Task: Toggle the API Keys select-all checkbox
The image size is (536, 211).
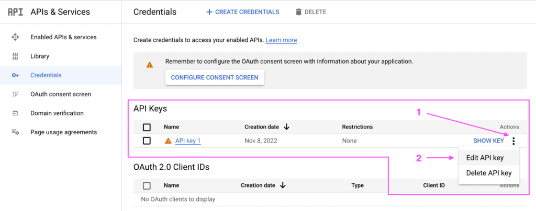Action: point(147,127)
